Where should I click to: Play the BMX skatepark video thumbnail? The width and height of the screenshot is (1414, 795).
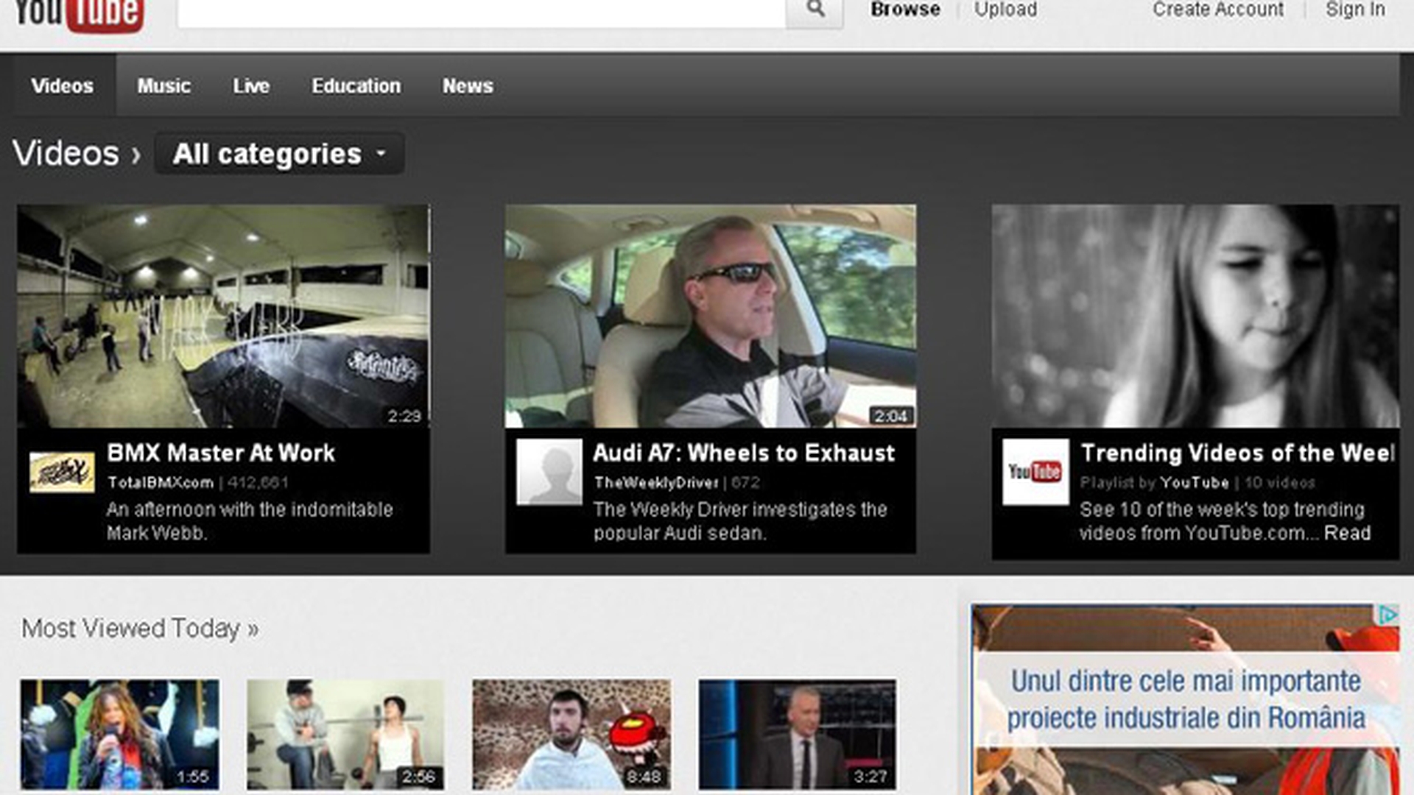click(223, 317)
